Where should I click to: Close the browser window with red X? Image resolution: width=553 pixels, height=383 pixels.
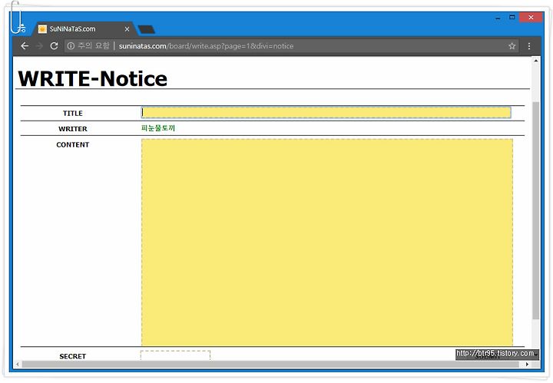[x=531, y=17]
